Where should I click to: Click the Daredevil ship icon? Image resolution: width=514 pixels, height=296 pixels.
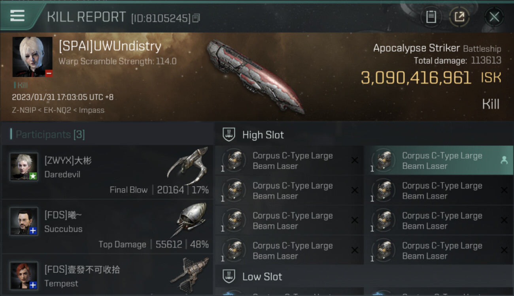point(188,165)
